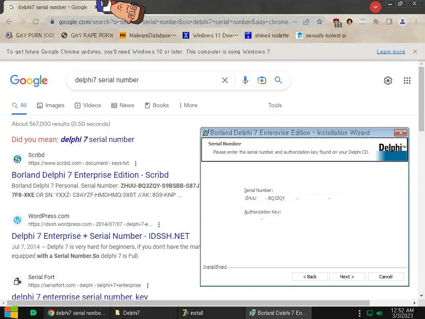The height and width of the screenshot is (319, 425).
Task: Click the Chrome back arrow
Action: pyautogui.click(x=9, y=22)
